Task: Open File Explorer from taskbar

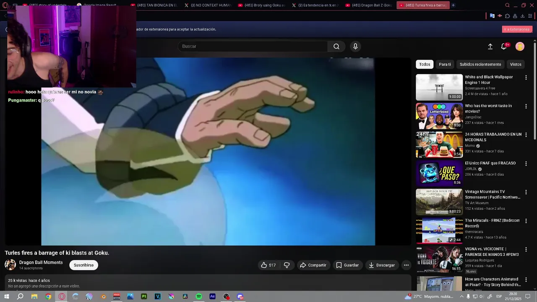Action: click(x=34, y=297)
